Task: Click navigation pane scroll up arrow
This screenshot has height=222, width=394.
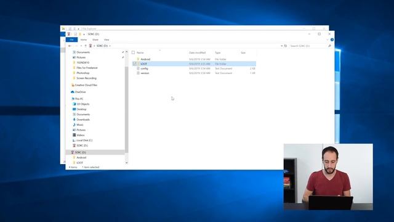Action: coord(126,52)
